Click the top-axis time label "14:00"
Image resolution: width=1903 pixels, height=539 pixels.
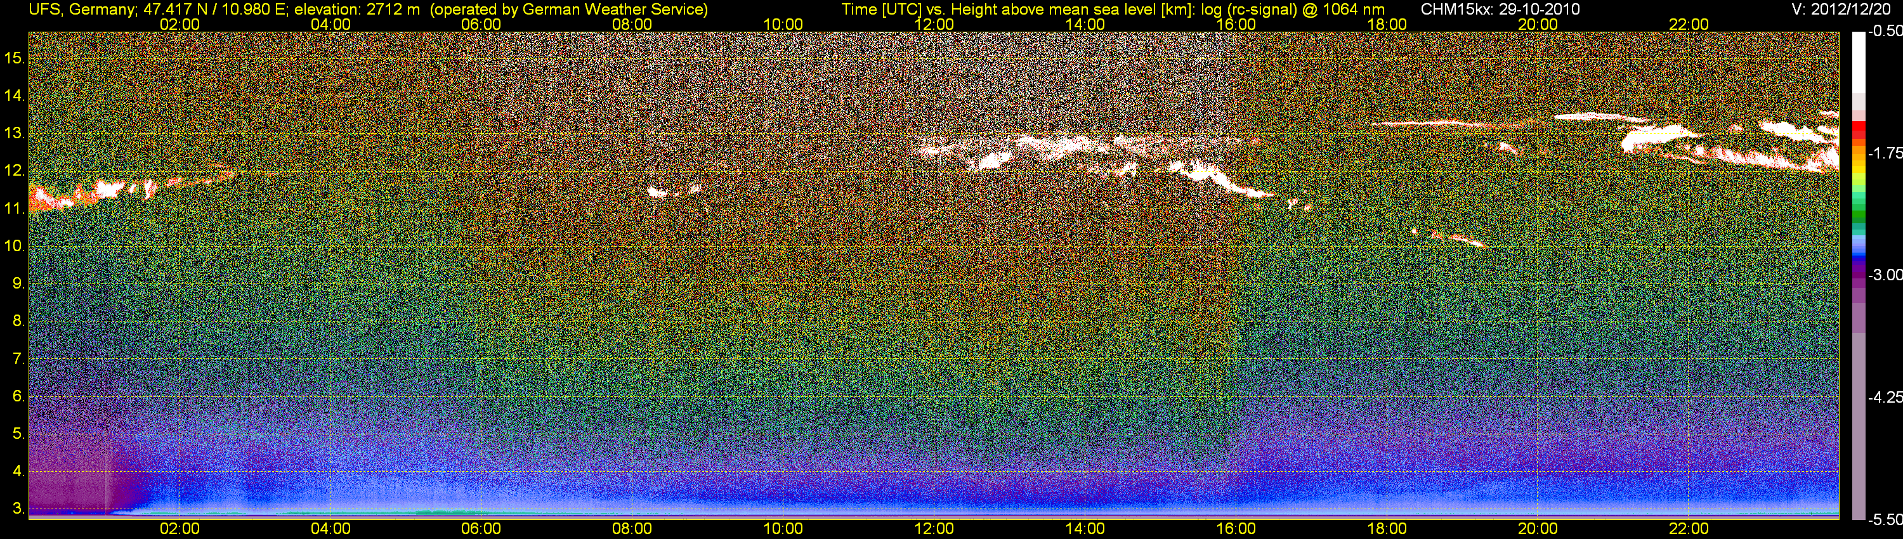(x=1085, y=24)
